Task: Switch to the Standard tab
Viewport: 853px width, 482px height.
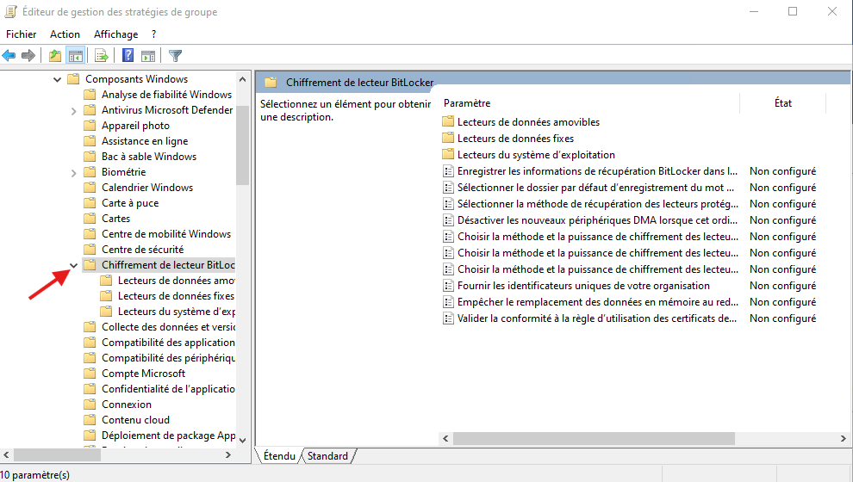Action: tap(327, 456)
